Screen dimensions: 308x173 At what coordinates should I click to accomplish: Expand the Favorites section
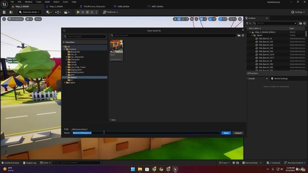[64, 42]
